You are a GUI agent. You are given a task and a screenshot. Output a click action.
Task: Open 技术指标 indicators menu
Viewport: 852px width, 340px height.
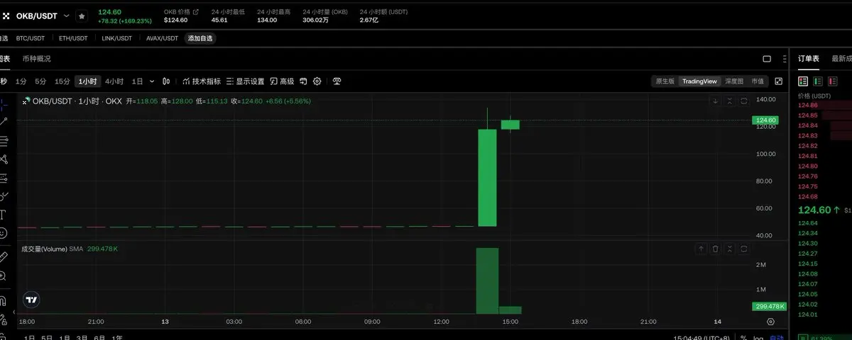click(202, 81)
